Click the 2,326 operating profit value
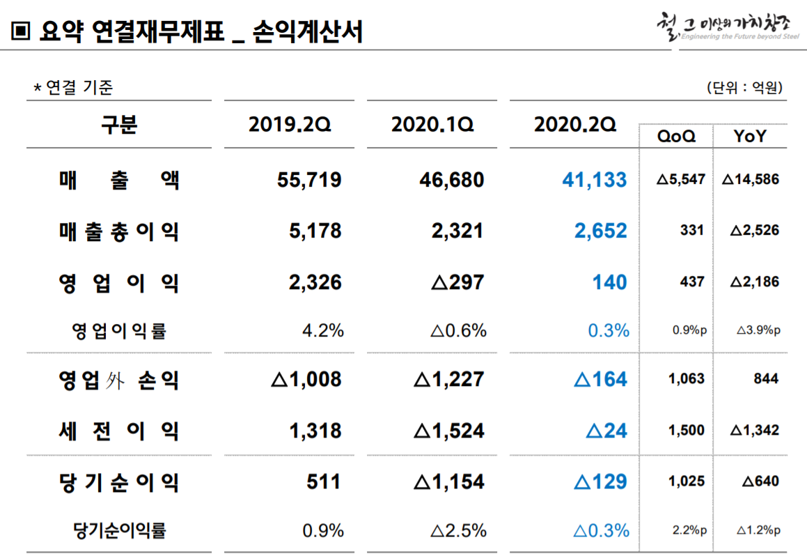 pos(315,282)
